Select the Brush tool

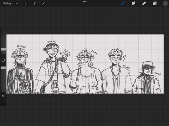123,3
